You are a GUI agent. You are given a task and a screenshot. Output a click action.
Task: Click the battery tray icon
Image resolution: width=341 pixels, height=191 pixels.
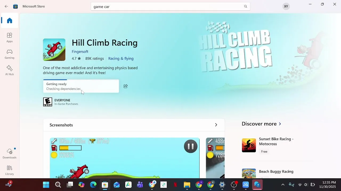(x=313, y=185)
